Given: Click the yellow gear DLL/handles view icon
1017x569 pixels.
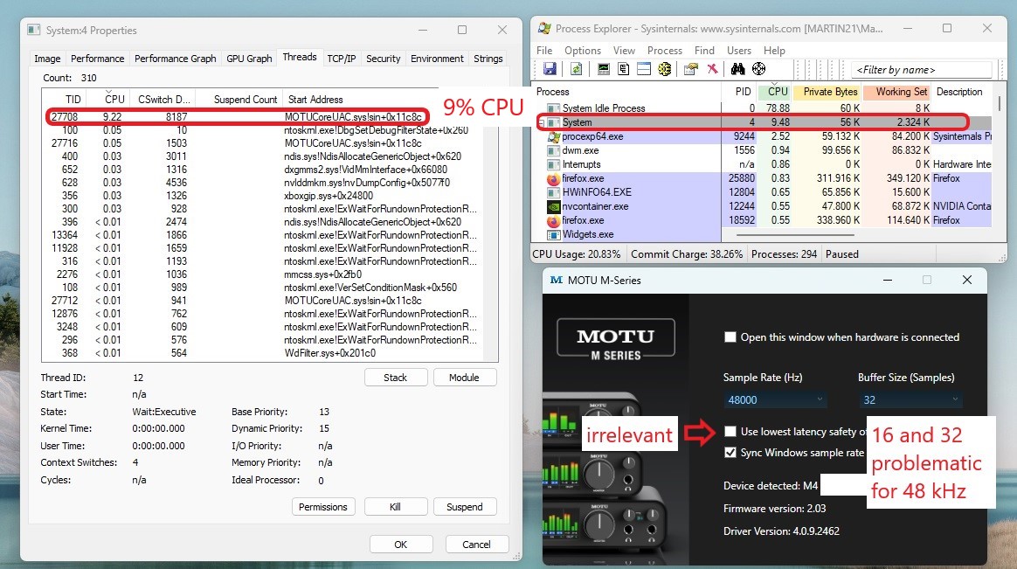Looking at the screenshot, I should point(664,69).
